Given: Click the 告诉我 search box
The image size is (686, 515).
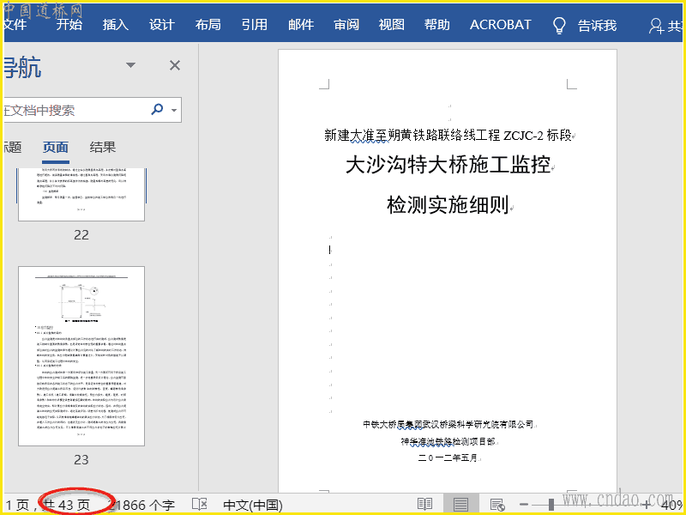Looking at the screenshot, I should [597, 26].
